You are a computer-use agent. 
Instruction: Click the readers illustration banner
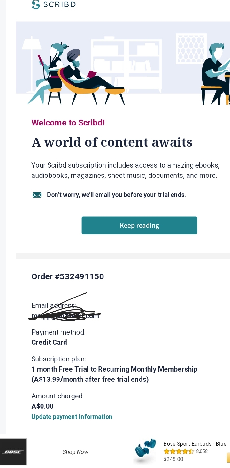point(123,63)
